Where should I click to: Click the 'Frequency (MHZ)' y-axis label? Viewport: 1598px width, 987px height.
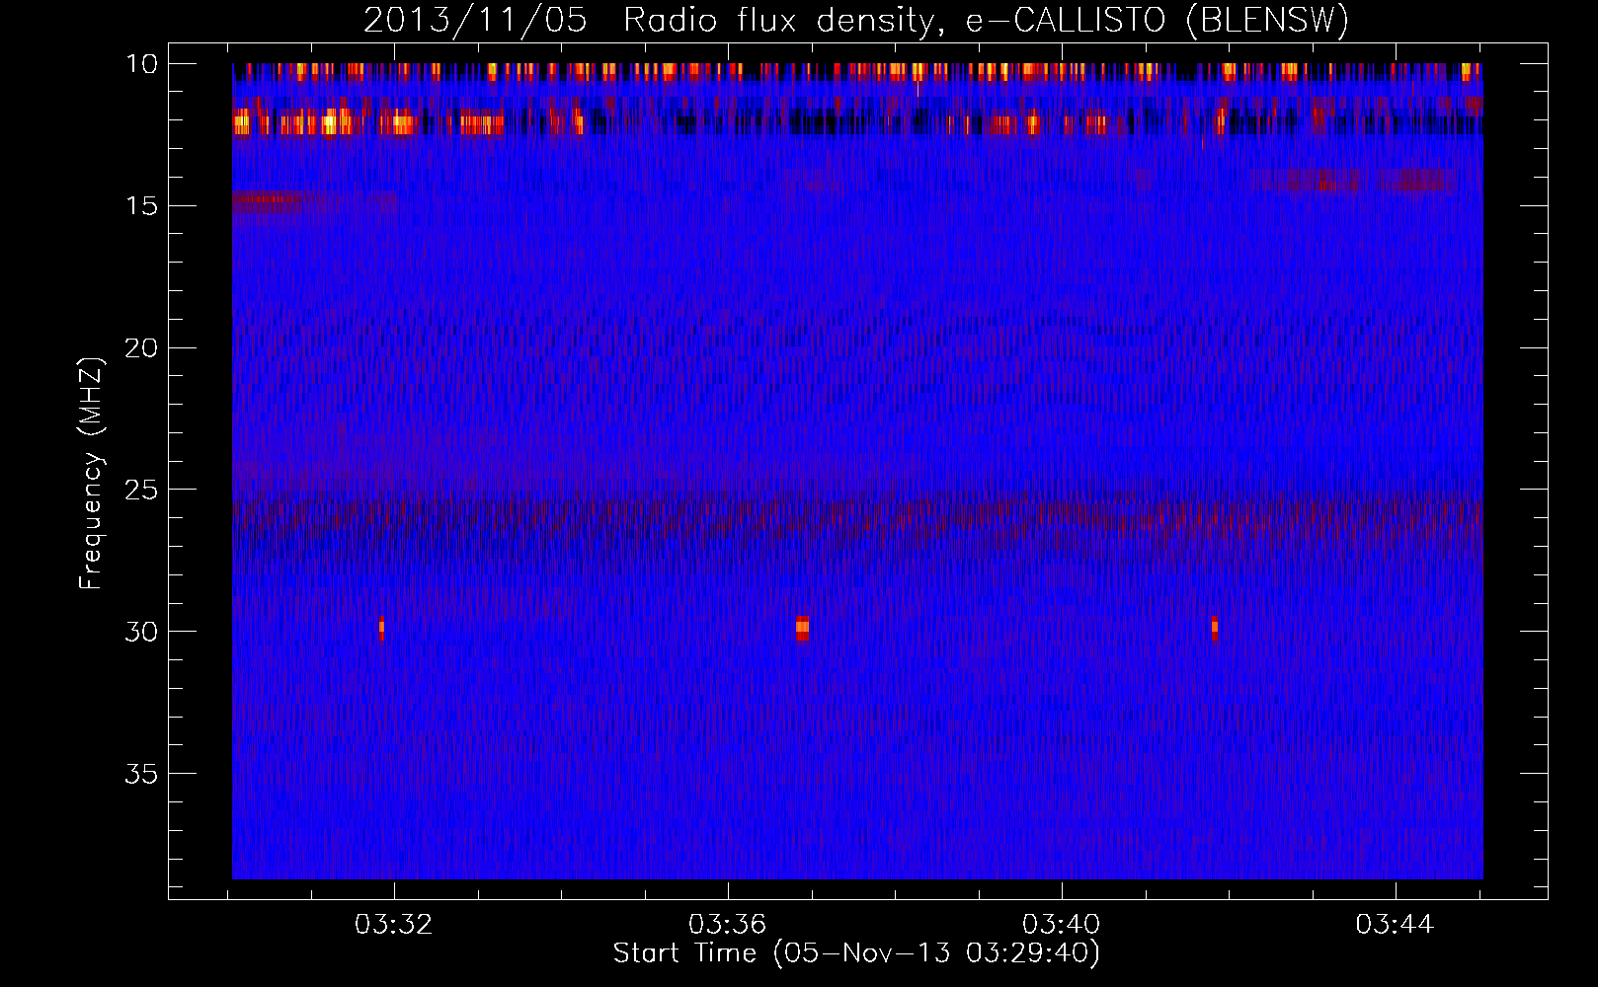click(91, 474)
